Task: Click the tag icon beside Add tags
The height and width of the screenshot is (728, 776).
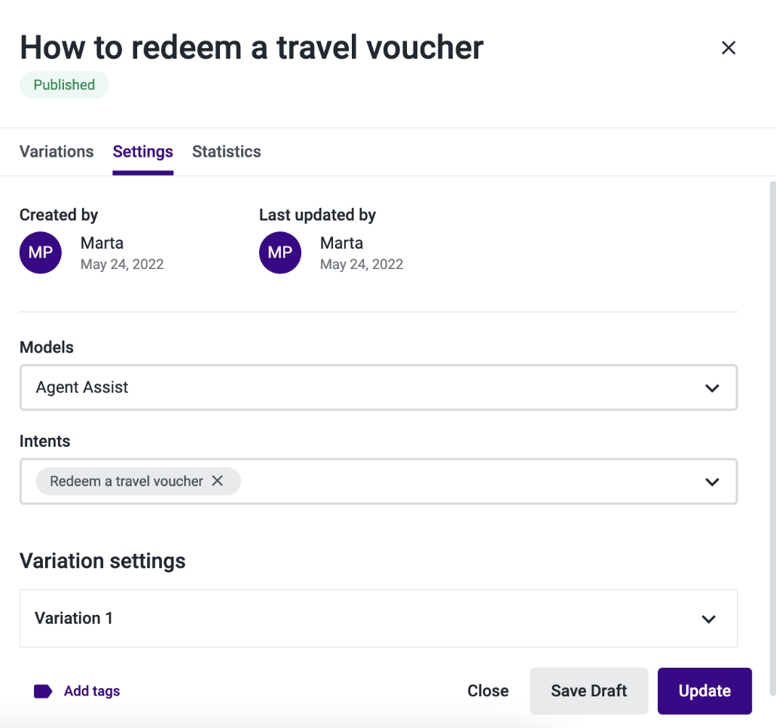Action: [x=43, y=691]
